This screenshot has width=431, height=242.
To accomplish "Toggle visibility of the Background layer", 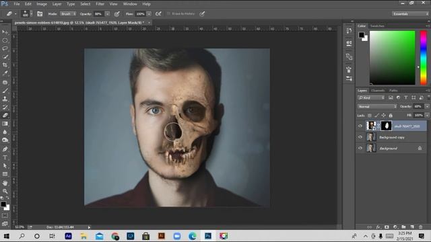I will click(x=360, y=148).
